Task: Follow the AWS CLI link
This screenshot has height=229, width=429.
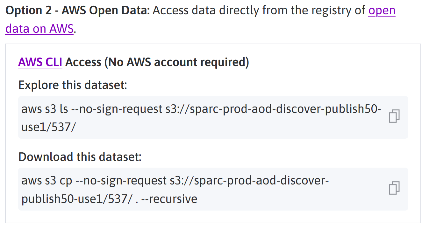Action: point(40,62)
